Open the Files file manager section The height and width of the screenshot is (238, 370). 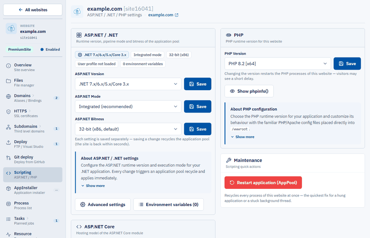[x=33, y=82]
